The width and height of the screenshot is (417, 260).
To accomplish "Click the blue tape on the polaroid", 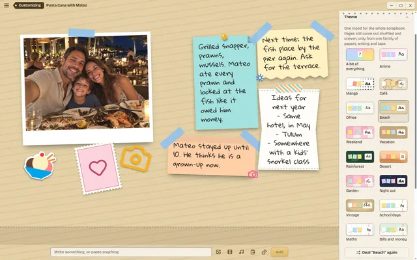I will coord(81,32).
